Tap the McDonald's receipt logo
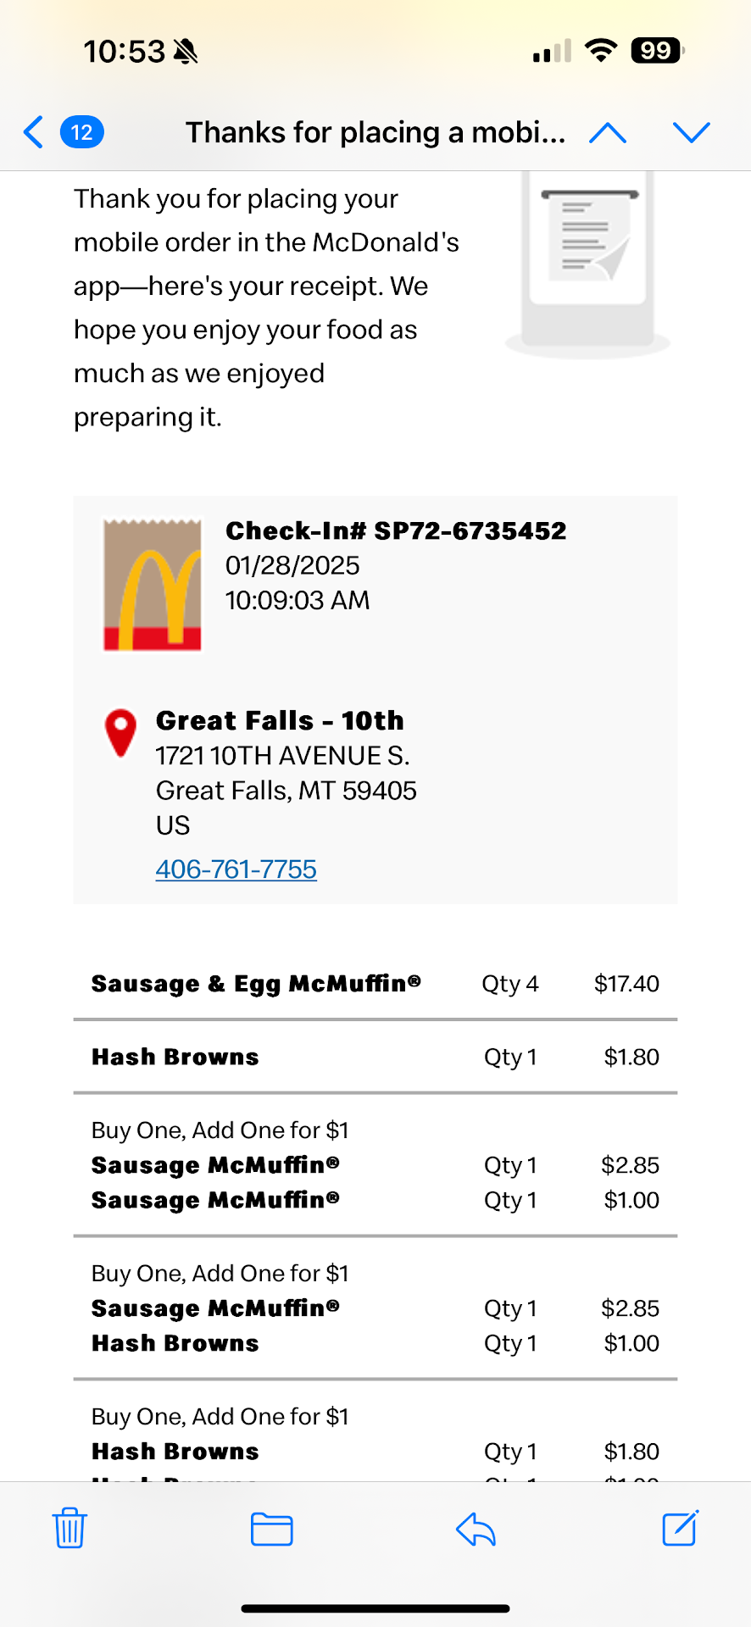 pos(153,585)
